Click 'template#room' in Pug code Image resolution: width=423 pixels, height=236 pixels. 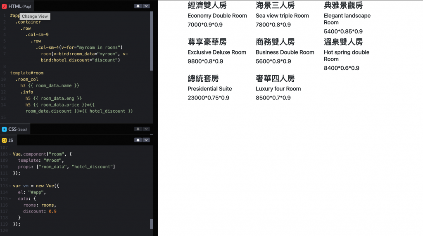pos(27,73)
